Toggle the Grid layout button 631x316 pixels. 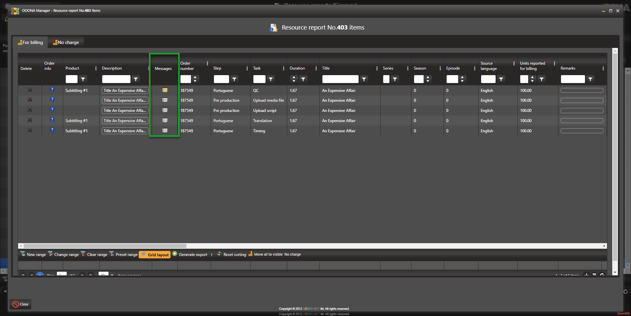click(x=155, y=255)
